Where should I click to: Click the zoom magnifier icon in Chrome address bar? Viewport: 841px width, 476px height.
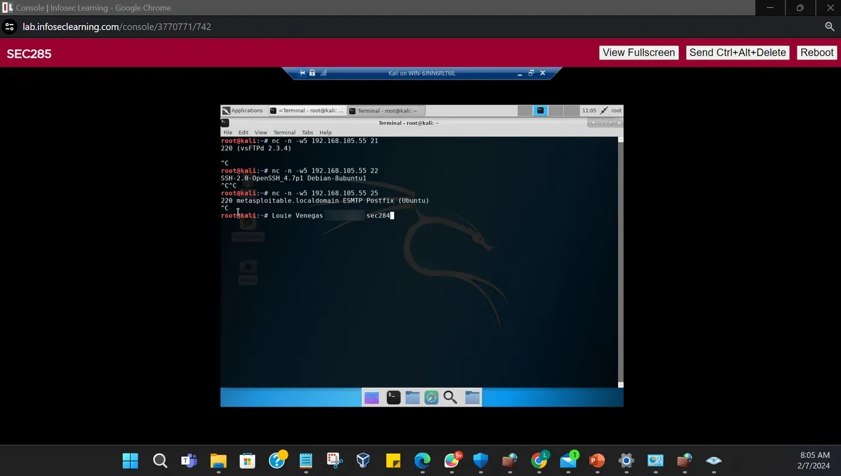830,26
